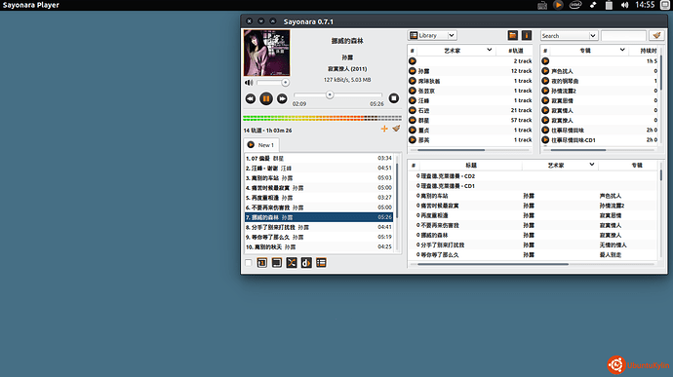Toggle the repeat-one mode button

pos(261,262)
